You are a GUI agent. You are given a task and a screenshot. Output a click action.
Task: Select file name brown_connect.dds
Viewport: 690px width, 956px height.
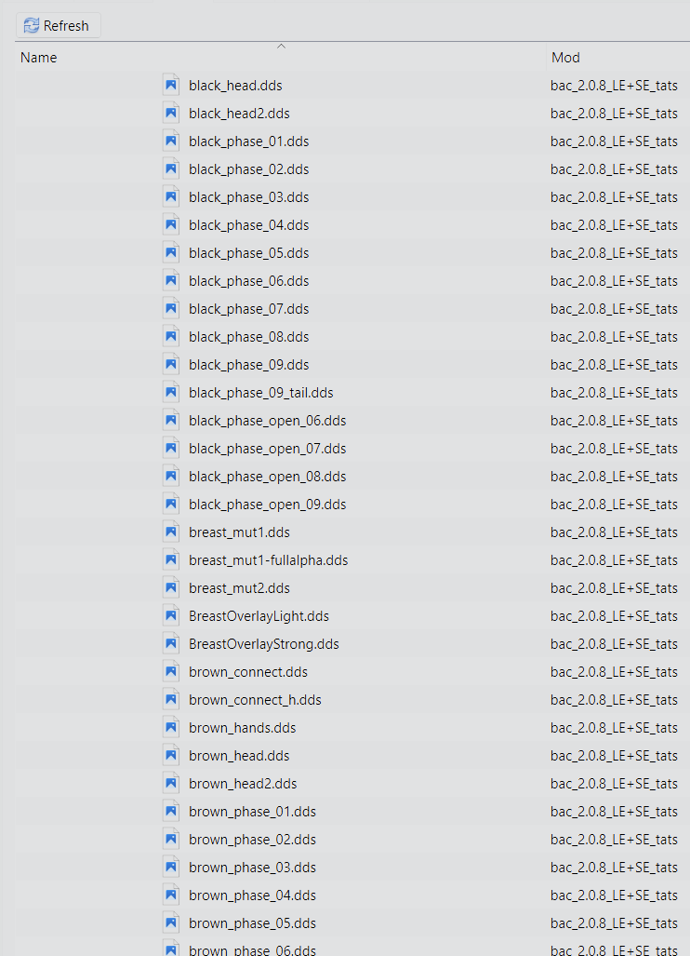[248, 672]
